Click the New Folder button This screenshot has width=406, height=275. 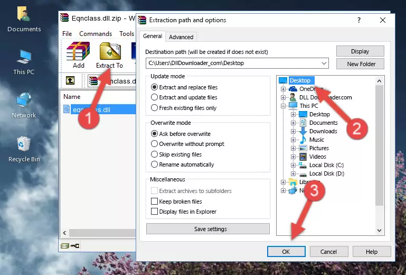[360, 64]
